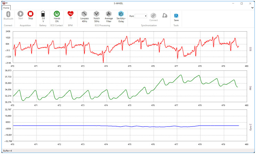Click the Hands ON steering wheel icon
This screenshot has width=256, height=155.
click(x=57, y=14)
